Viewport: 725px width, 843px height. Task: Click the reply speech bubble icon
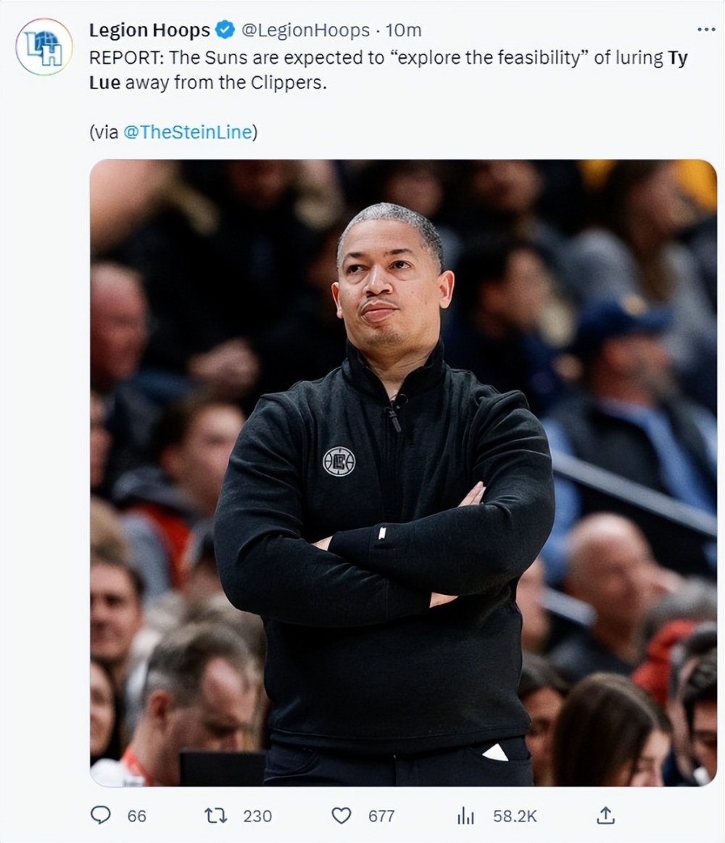(x=101, y=815)
